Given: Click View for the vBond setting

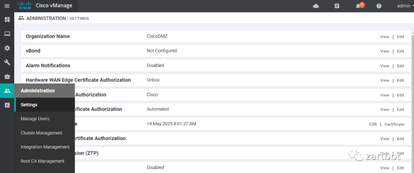Looking at the screenshot, I should 384,51.
